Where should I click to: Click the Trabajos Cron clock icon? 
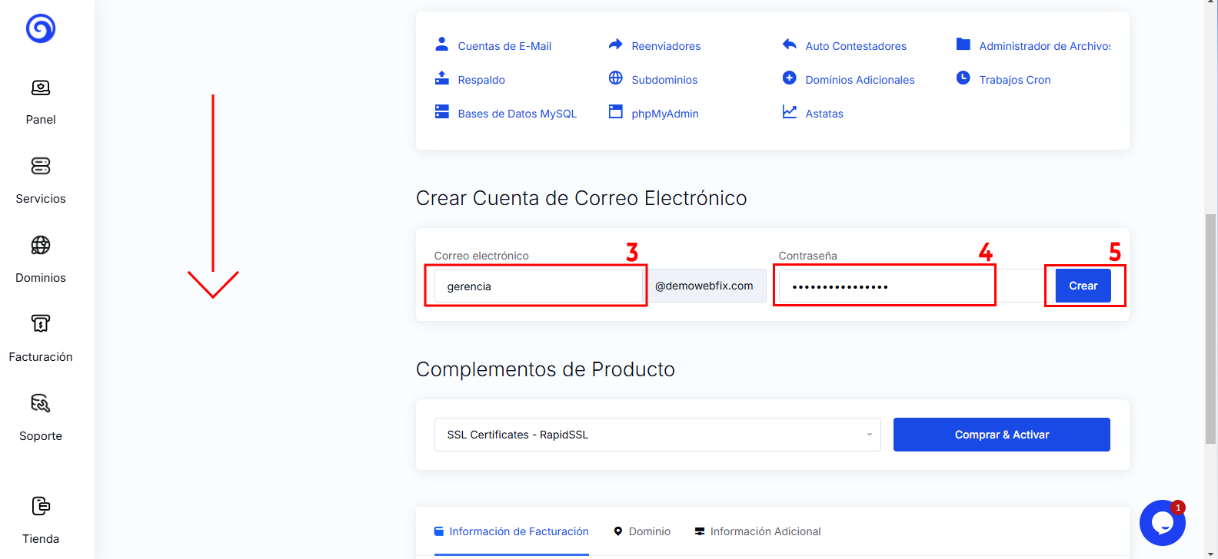point(963,78)
